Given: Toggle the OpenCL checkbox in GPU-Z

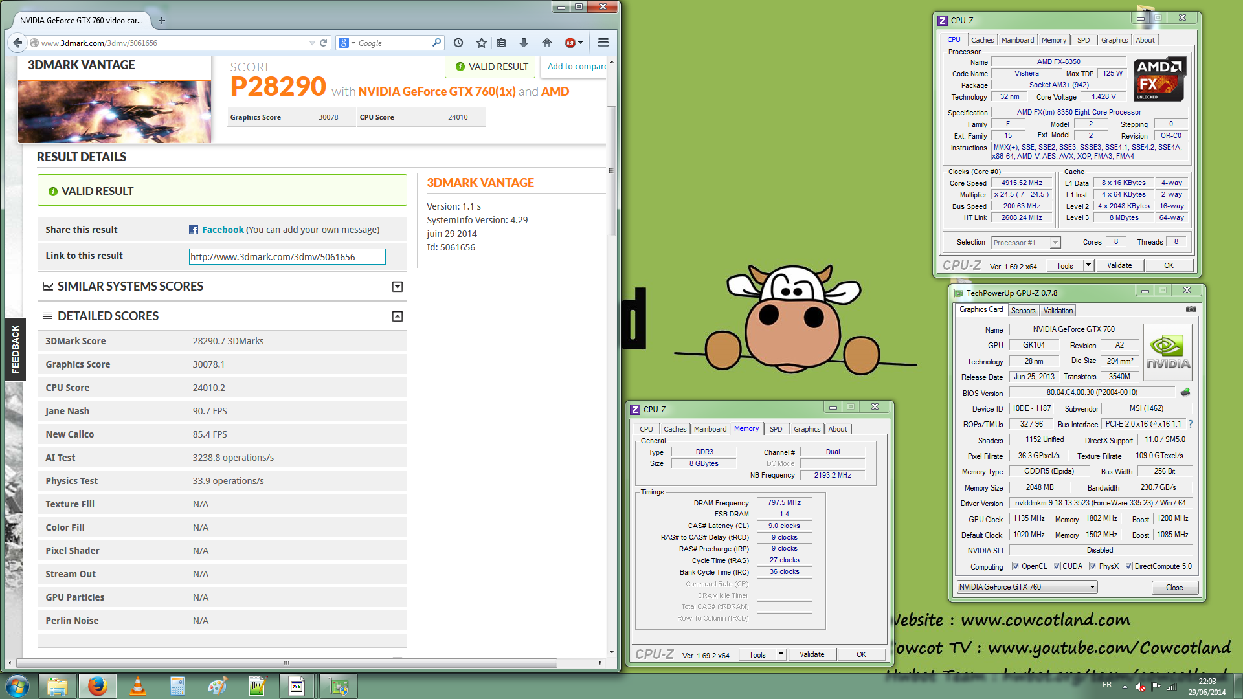Looking at the screenshot, I should [1016, 566].
